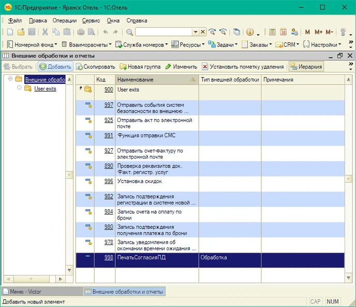Open the calendar icon in the top toolbar

point(283,32)
